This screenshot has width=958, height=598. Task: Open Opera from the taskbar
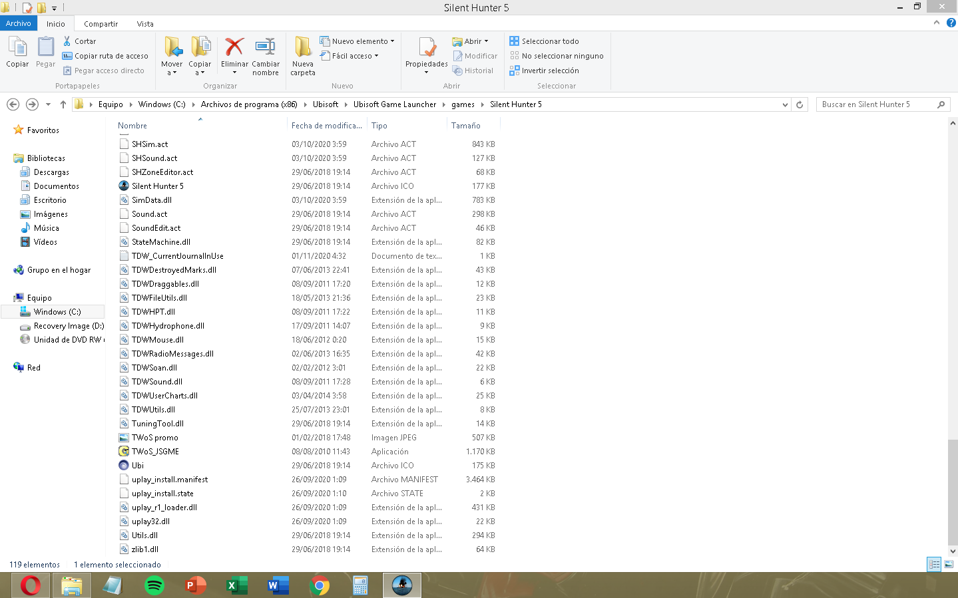tap(31, 585)
